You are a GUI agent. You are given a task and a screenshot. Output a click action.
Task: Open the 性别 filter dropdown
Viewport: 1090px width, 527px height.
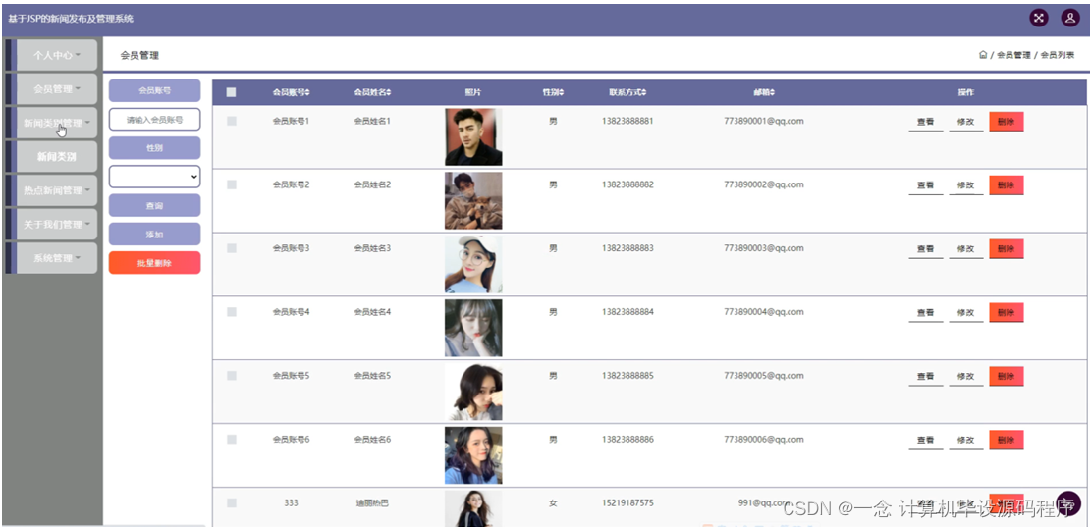[x=154, y=177]
